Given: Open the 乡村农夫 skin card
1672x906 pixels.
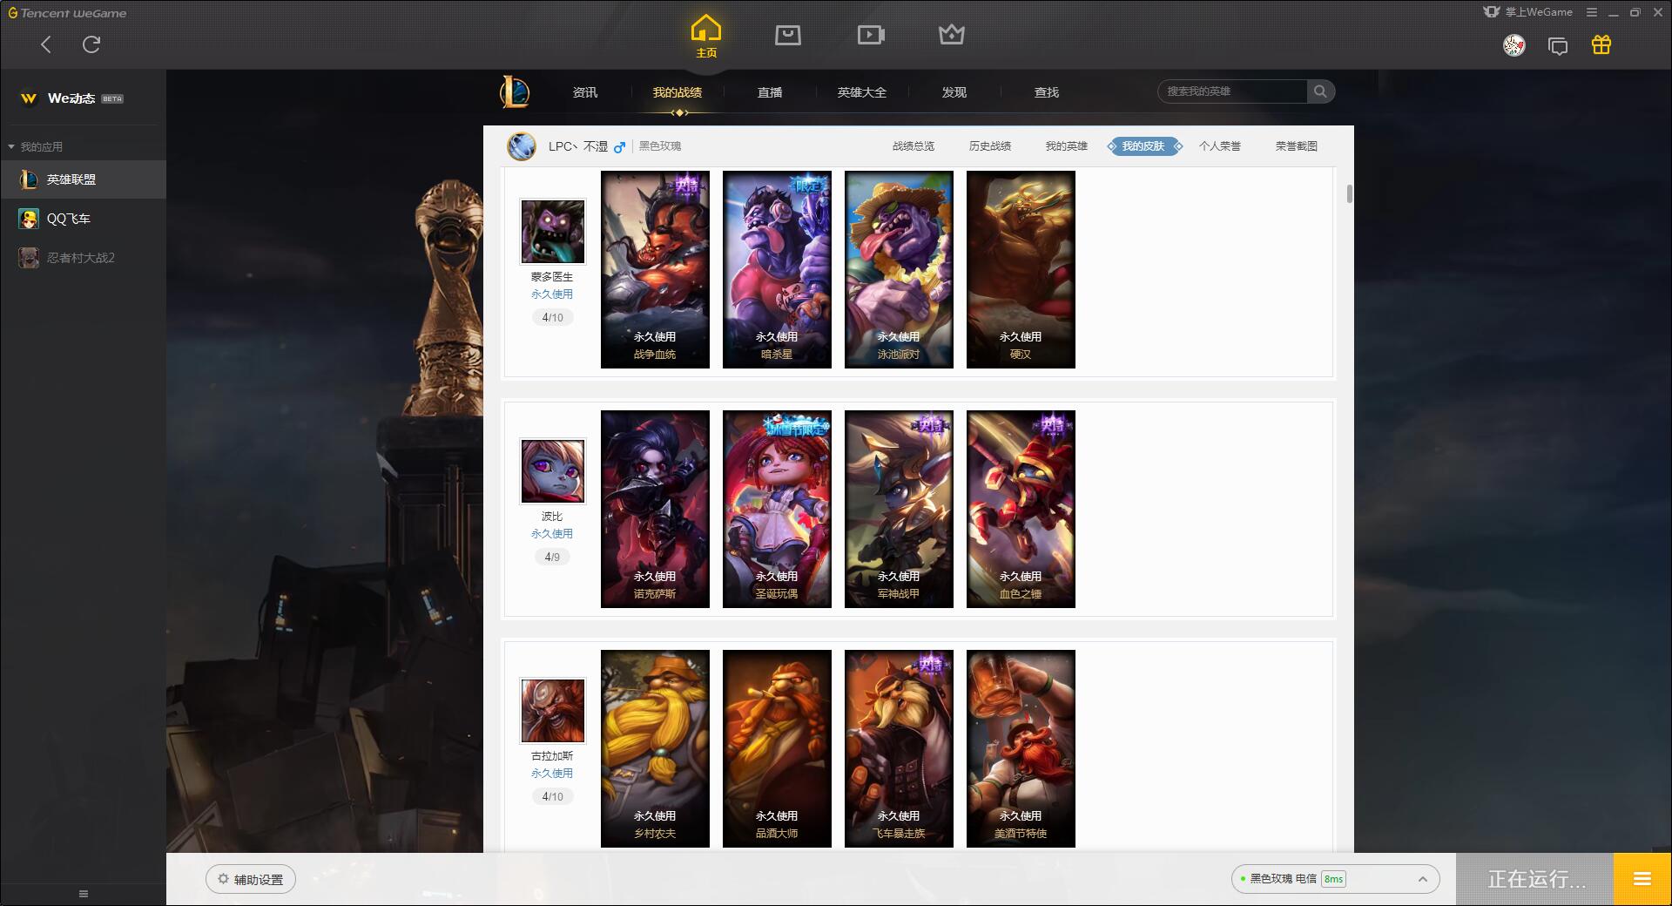Looking at the screenshot, I should (655, 748).
